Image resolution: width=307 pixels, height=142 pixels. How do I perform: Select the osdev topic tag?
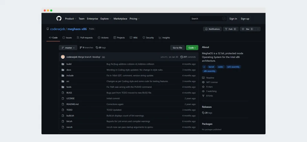coord(221,67)
